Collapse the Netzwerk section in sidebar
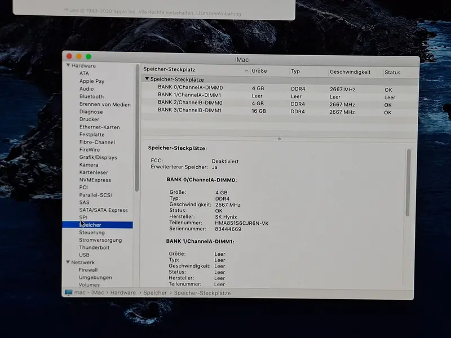Screen dimensions: 451x338 [x=68, y=262]
